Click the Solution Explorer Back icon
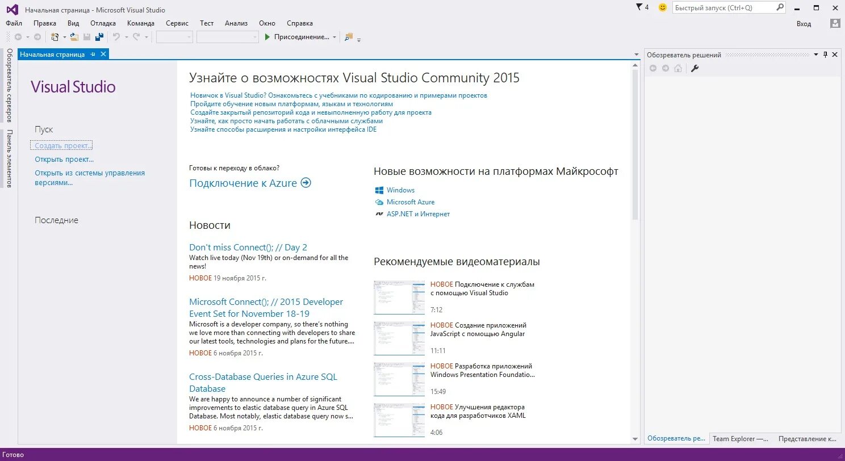This screenshot has width=845, height=461. click(x=653, y=68)
